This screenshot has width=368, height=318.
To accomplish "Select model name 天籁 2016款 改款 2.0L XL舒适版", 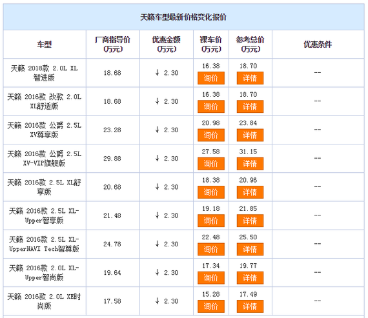I will click(44, 101).
